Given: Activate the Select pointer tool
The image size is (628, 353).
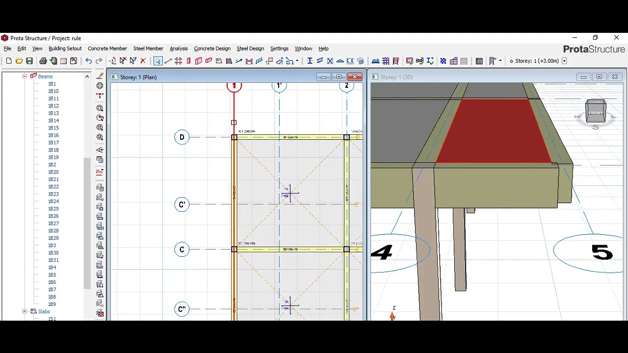Looking at the screenshot, I should [158, 61].
